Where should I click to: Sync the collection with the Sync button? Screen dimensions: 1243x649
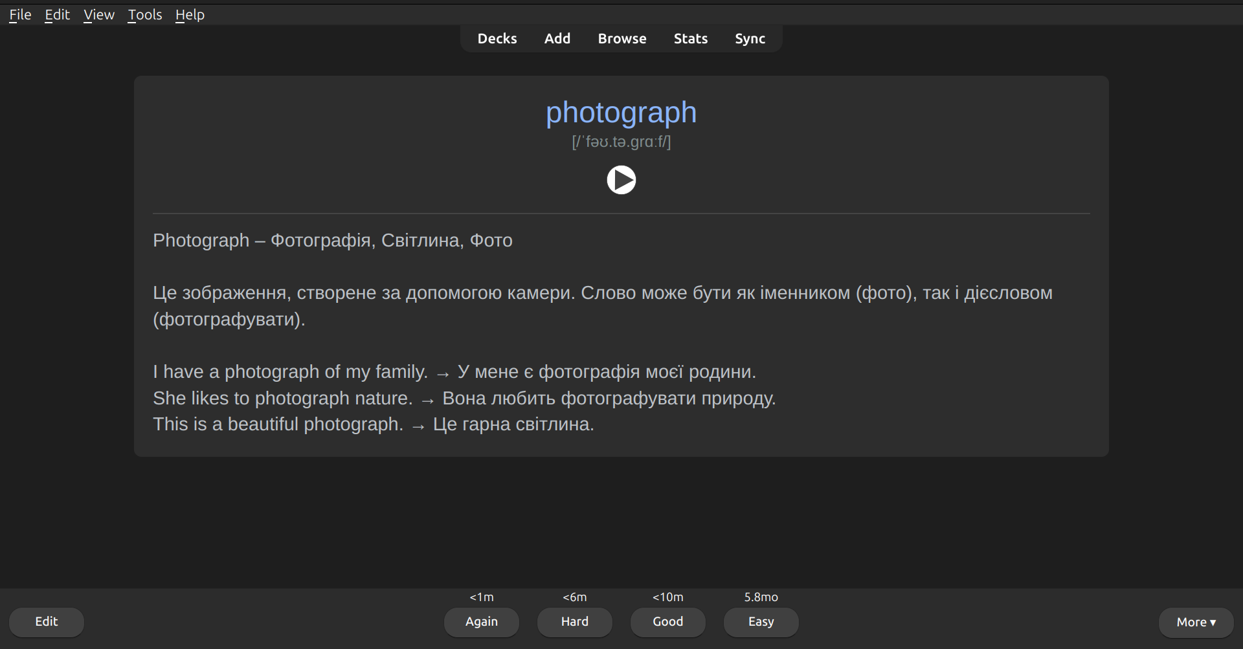(750, 39)
